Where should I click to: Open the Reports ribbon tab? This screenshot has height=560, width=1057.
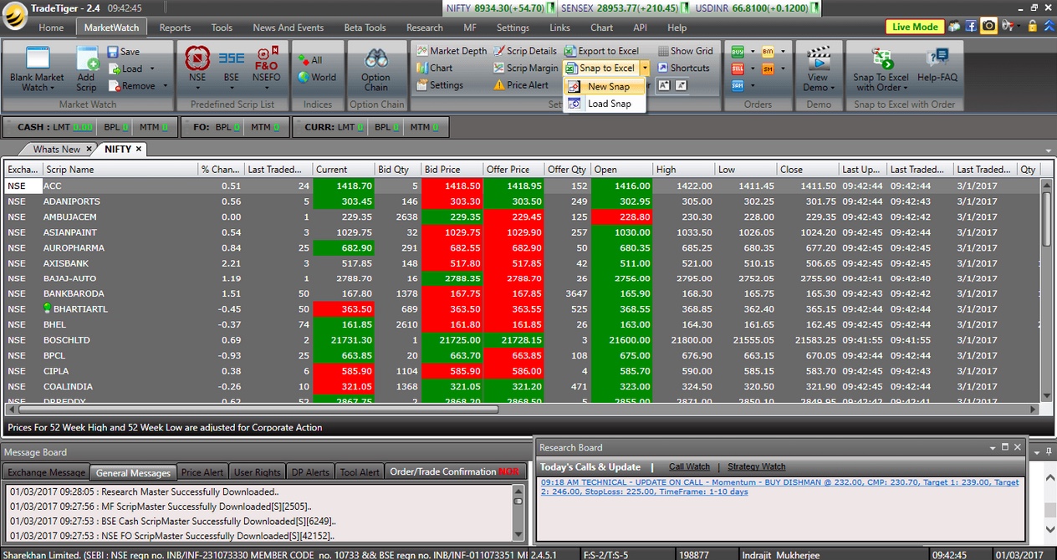(175, 28)
